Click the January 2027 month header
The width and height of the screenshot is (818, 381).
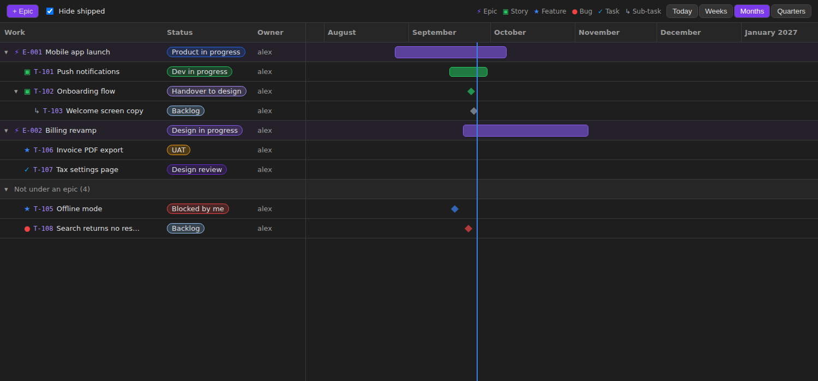tap(780, 33)
